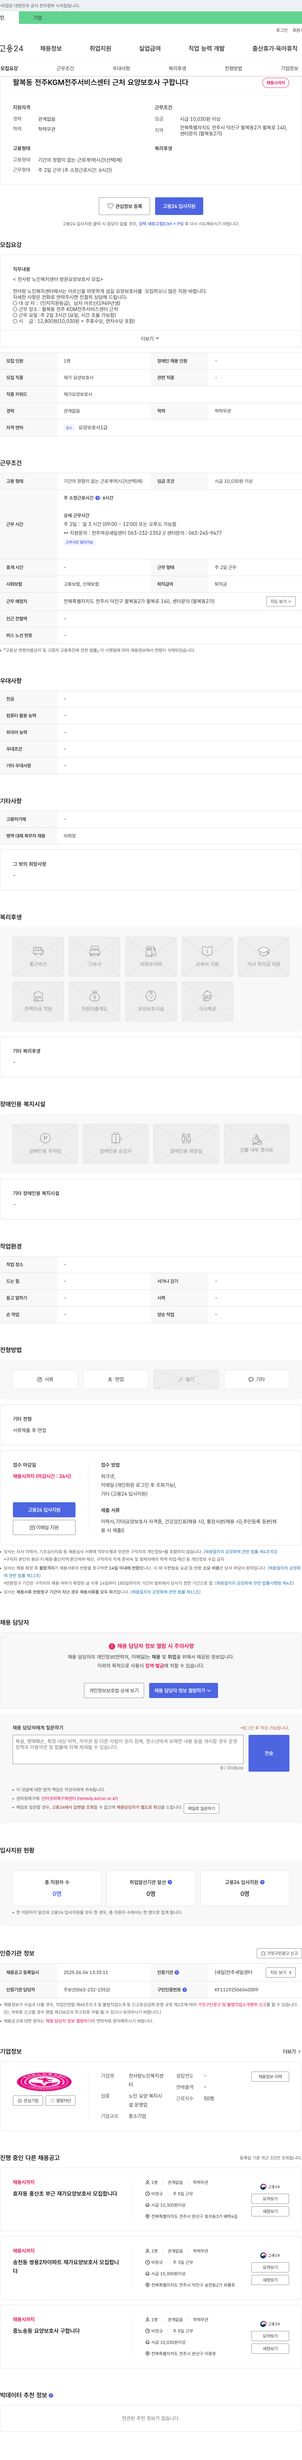Viewport: 302px width, 2460px height.
Task: Click 요약보기 for 송천동 쌍용2차아파트 posting
Action: coord(271,2267)
